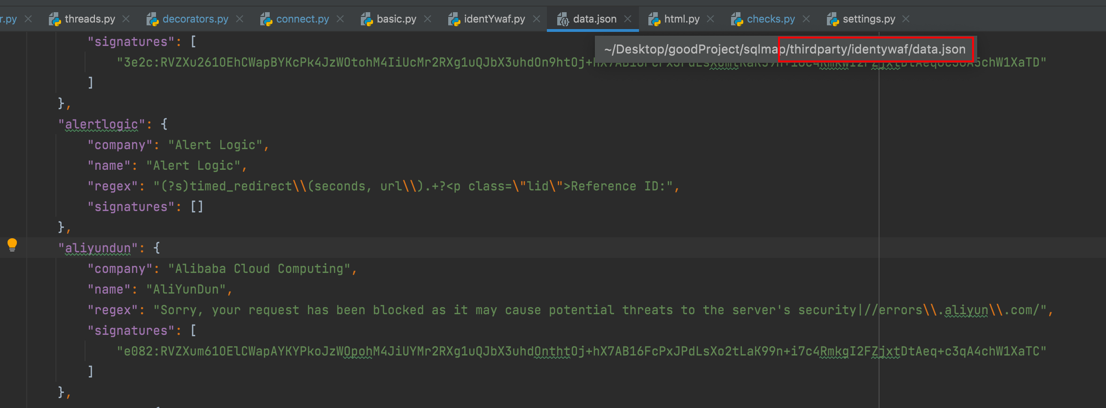
Task: Click the JSON file icon on data.json tab
Action: pyautogui.click(x=563, y=19)
